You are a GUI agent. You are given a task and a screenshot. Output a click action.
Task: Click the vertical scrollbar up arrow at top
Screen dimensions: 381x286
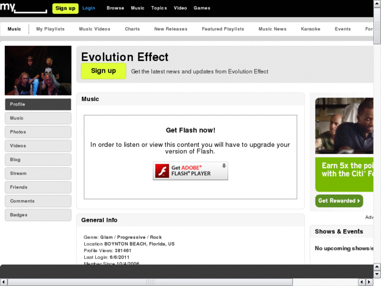[377, 3]
